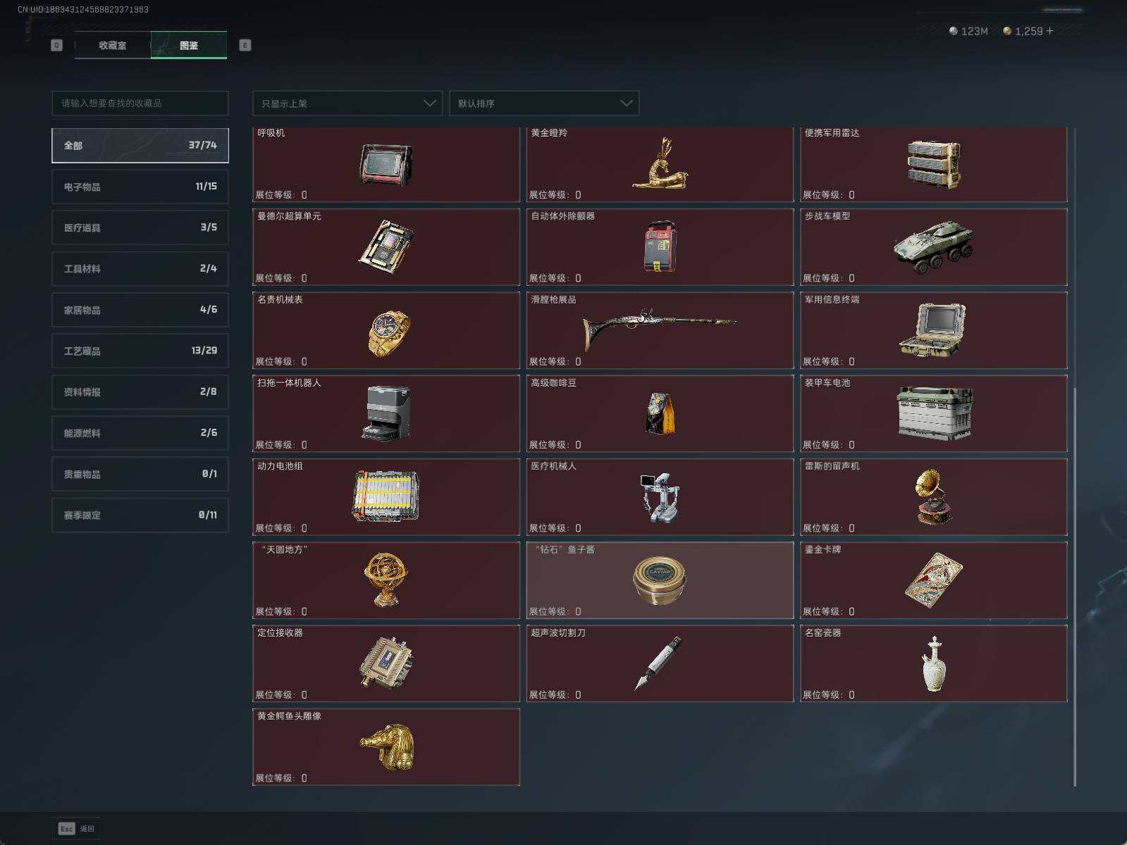The width and height of the screenshot is (1127, 845).
Task: Select the white porcelain vase icon
Action: 933,663
